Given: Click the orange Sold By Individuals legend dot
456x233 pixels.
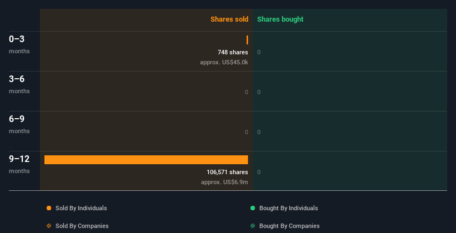Looking at the screenshot, I should click(49, 208).
